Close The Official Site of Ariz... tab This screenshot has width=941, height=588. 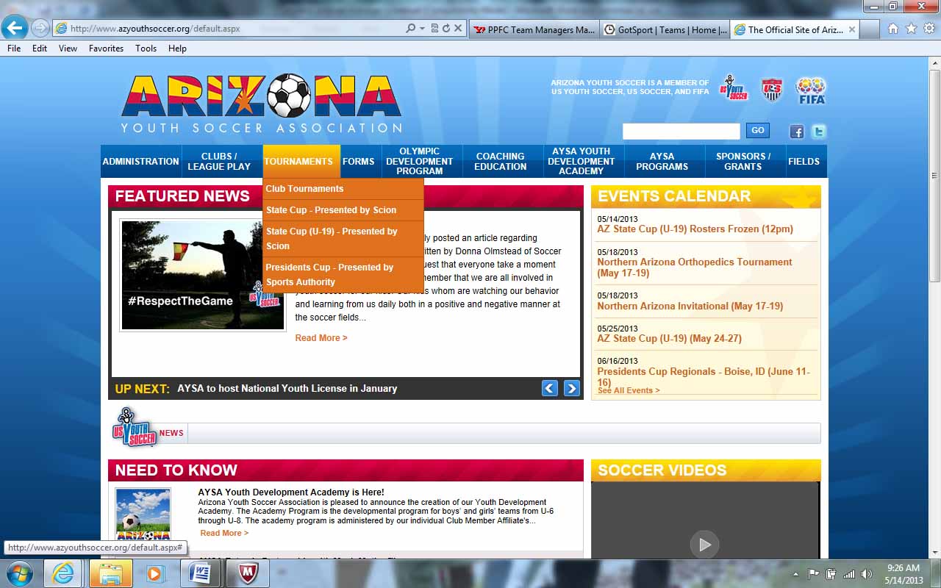pos(851,29)
